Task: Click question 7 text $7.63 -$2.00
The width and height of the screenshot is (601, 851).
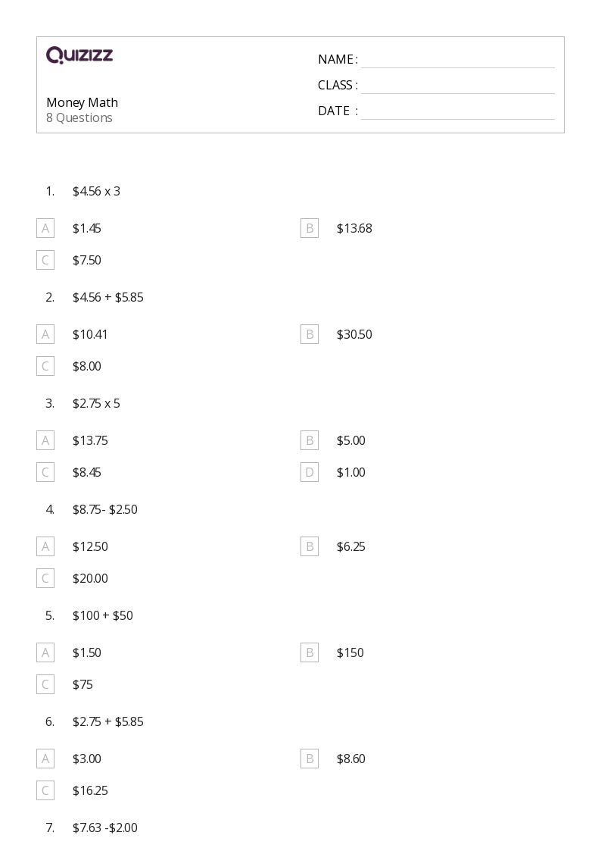Action: pos(104,828)
